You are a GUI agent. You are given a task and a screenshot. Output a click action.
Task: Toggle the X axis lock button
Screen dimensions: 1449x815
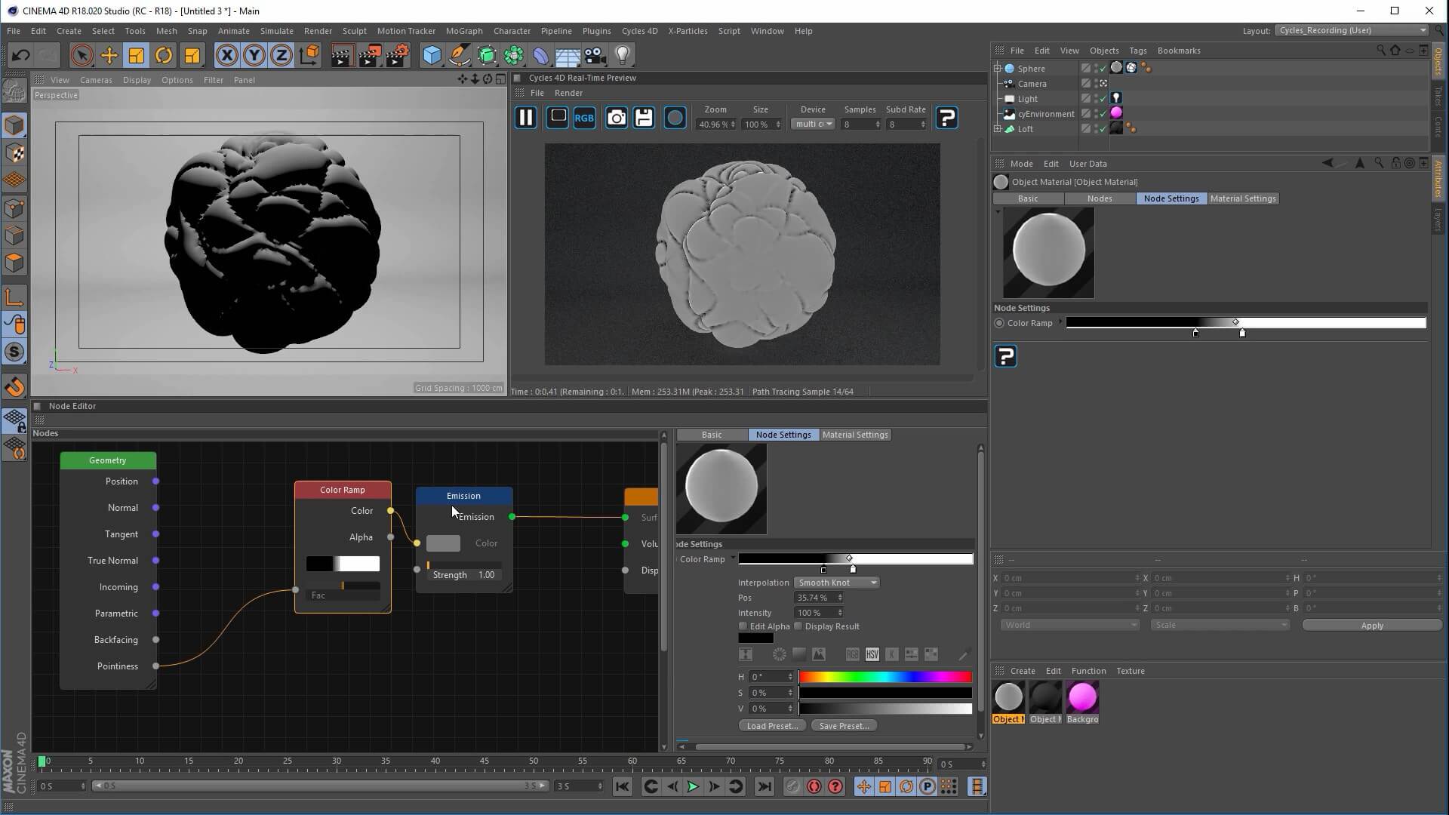[226, 55]
